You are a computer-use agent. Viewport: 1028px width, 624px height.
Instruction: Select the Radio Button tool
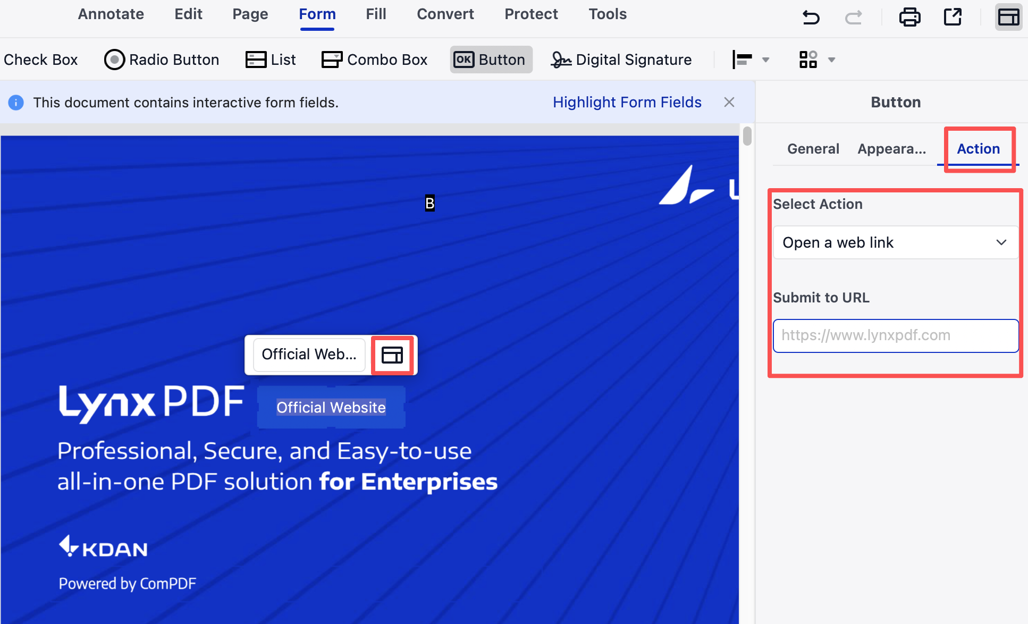coord(162,60)
